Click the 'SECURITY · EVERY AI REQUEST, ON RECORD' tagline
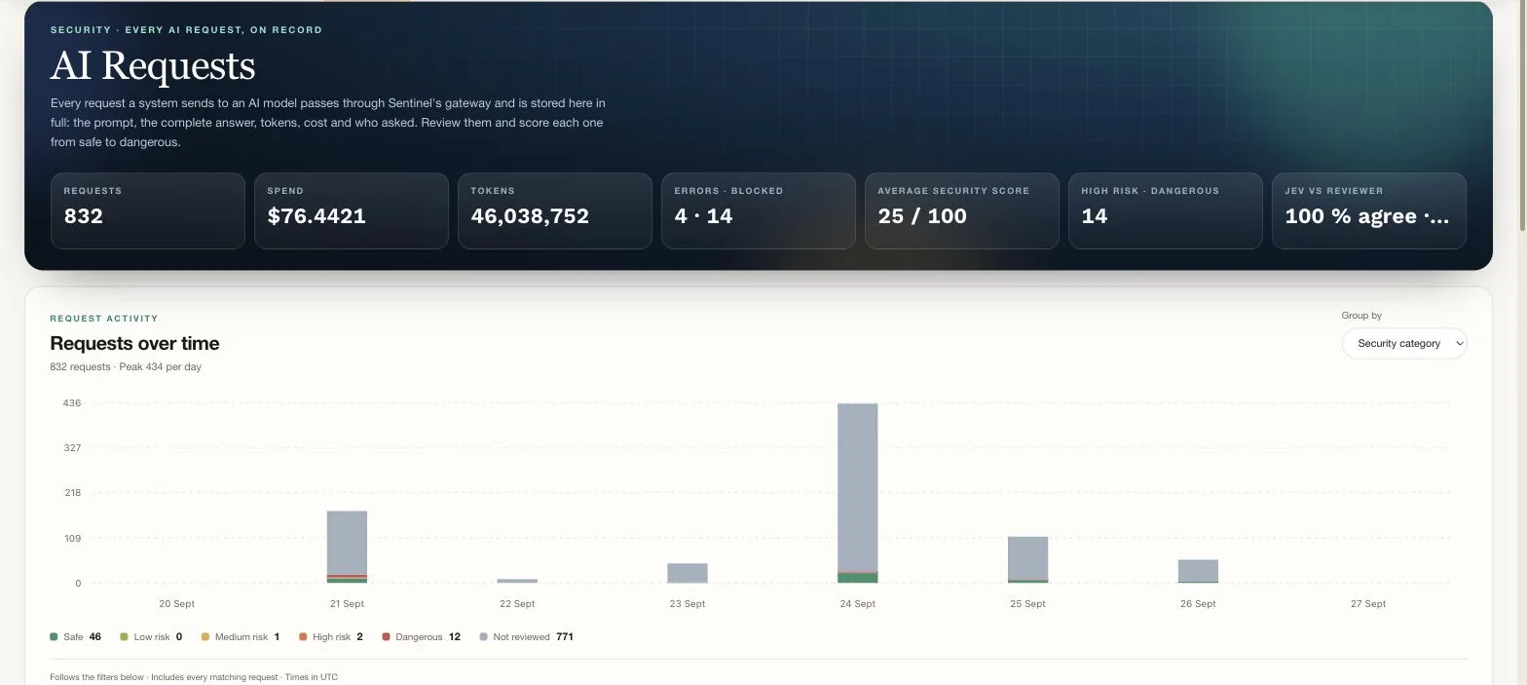Viewport: 1527px width, 685px height. point(186,30)
